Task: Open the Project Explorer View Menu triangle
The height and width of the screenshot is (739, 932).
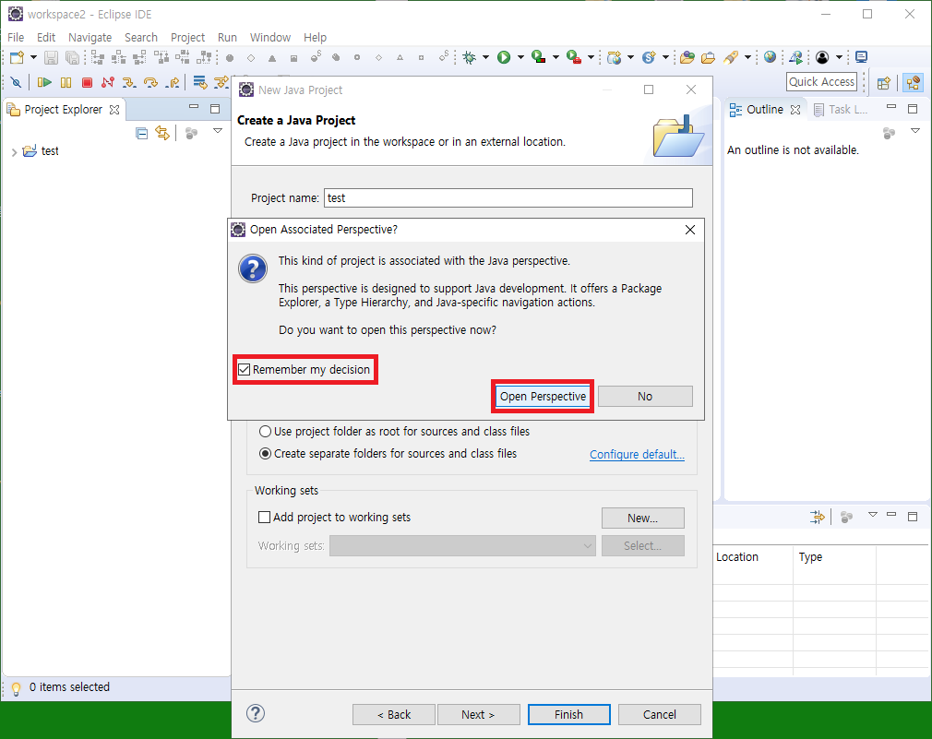Action: [x=218, y=131]
